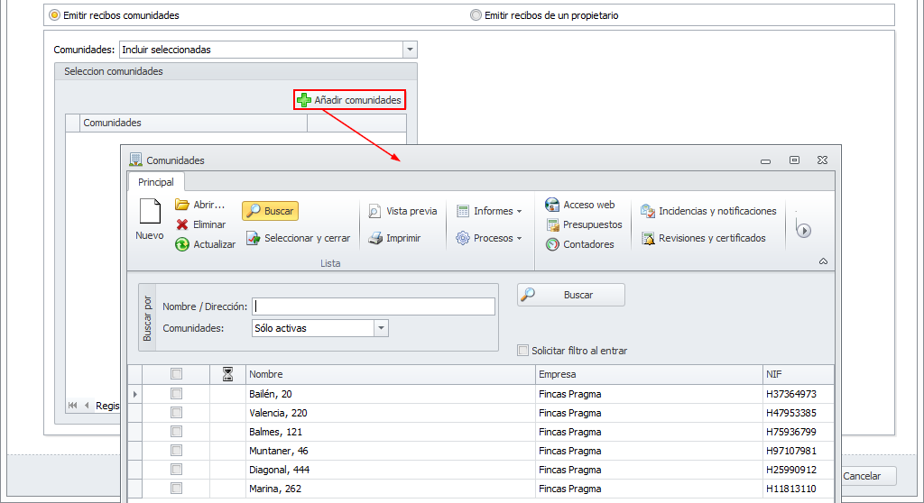Check the Marina, 262 row

coord(176,488)
